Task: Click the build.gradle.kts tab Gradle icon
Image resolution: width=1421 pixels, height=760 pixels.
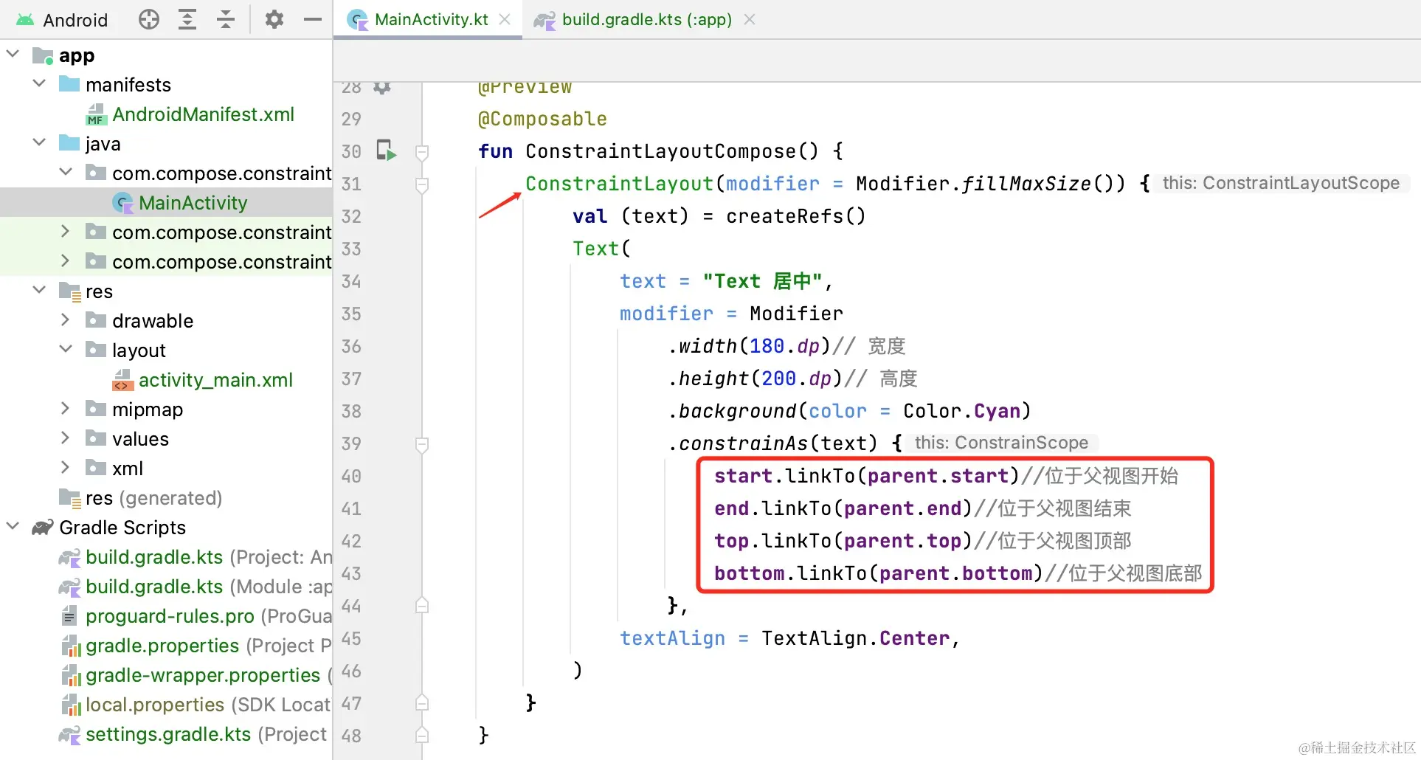Action: pyautogui.click(x=544, y=20)
